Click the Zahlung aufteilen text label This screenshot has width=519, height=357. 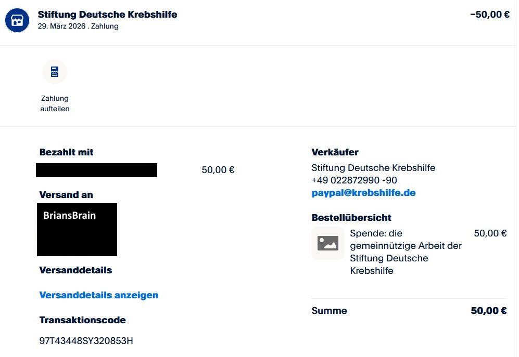(55, 103)
